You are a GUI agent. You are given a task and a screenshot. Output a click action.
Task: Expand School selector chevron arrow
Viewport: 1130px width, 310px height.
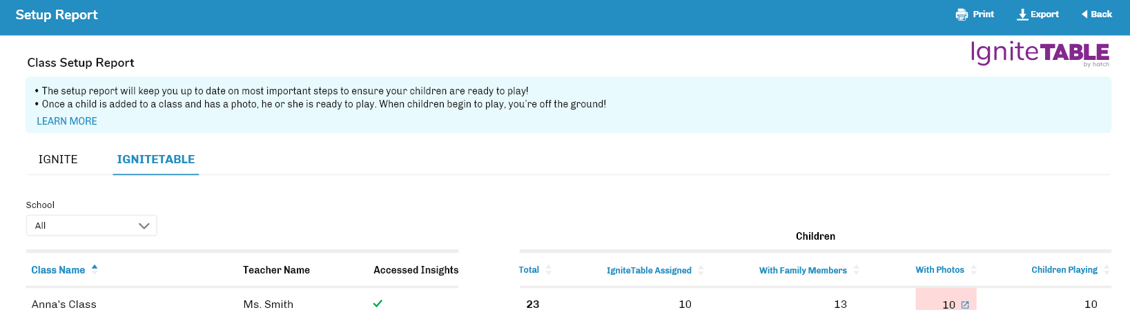144,226
